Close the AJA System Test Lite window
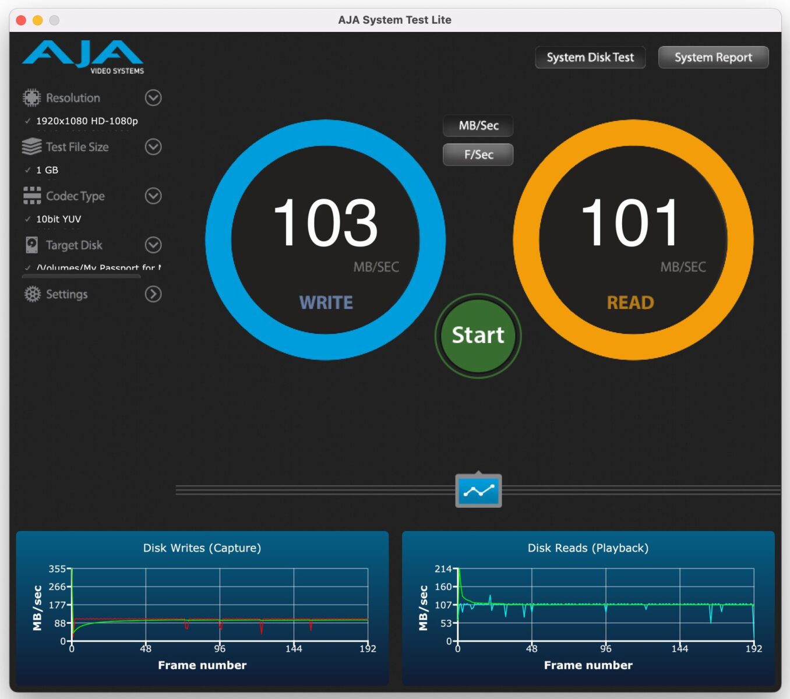 point(21,20)
